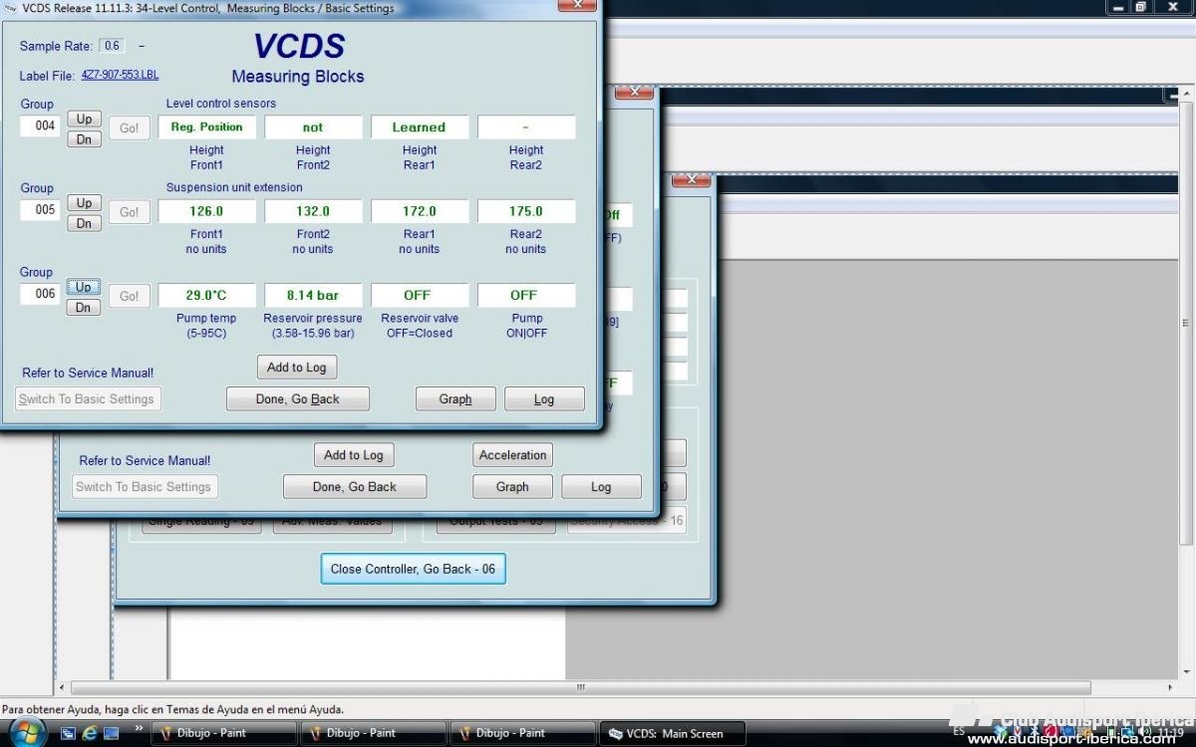Click Add to Log in the middle window
This screenshot has width=1196, height=747.
(354, 455)
